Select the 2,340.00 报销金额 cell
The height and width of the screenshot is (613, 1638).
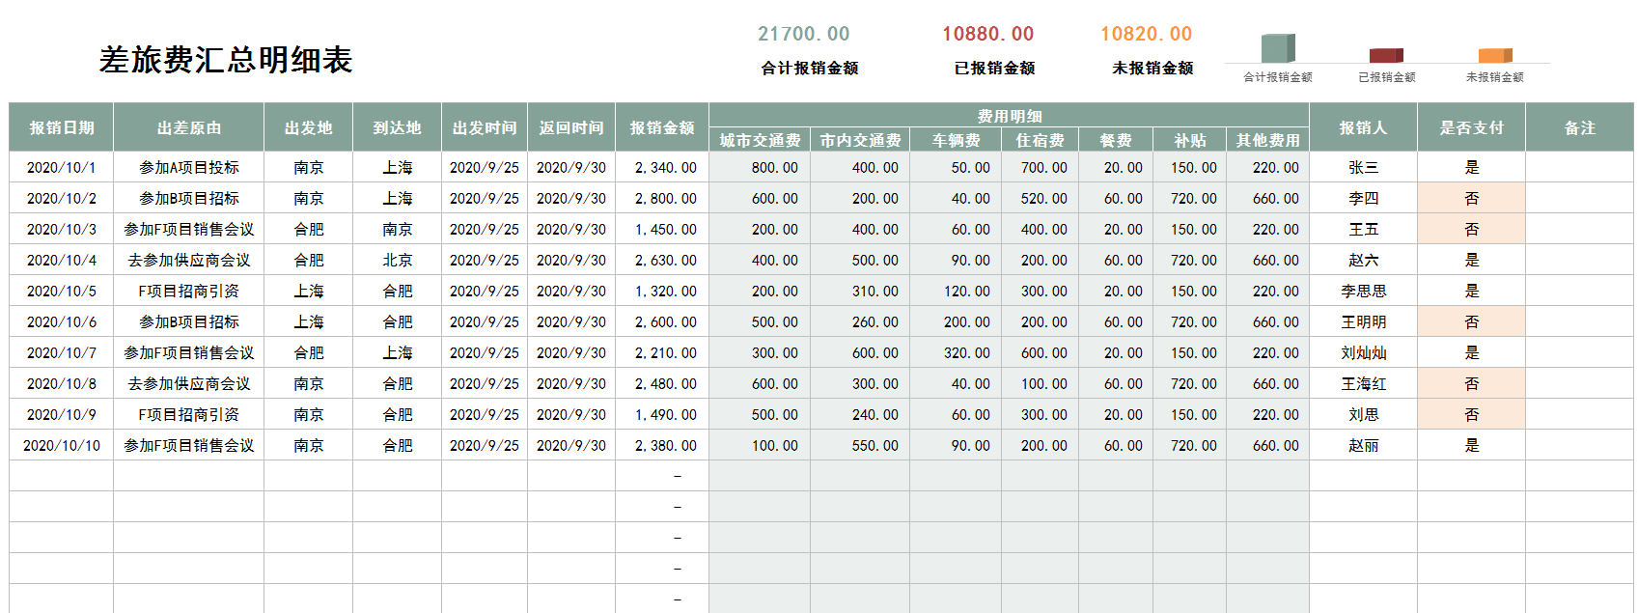pos(664,167)
